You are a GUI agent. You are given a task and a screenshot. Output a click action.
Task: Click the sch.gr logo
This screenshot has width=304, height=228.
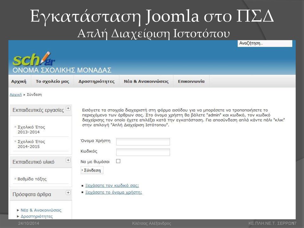pyautogui.click(x=34, y=59)
